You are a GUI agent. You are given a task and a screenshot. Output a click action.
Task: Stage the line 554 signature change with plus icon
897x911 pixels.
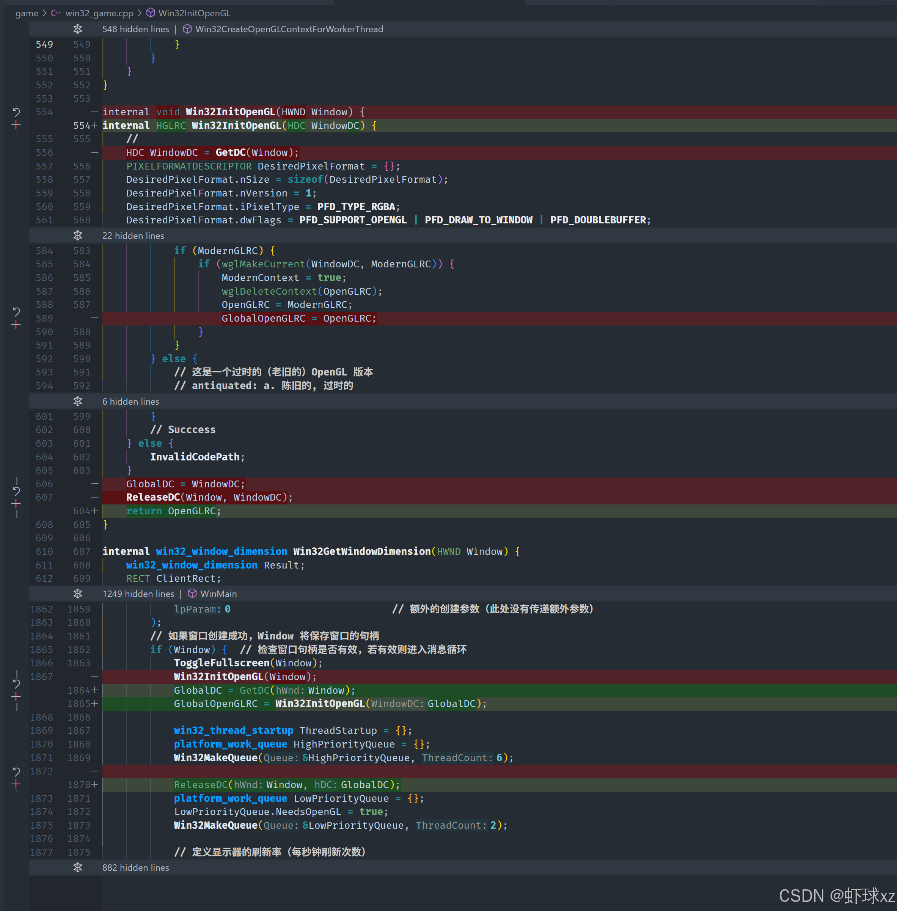coord(16,125)
